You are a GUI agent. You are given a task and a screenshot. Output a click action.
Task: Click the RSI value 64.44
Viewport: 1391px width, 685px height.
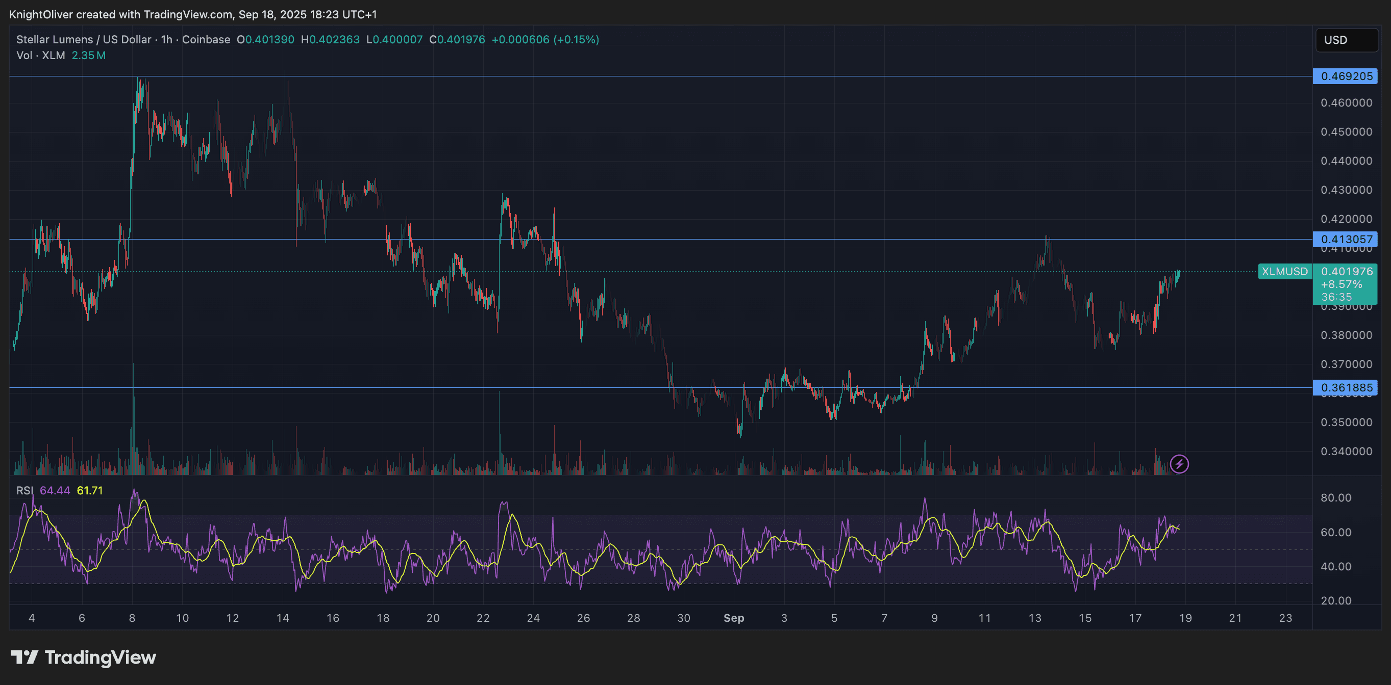(55, 490)
